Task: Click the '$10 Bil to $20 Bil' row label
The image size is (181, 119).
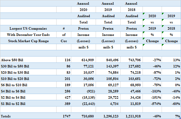Action: pyautogui.click(x=15, y=79)
